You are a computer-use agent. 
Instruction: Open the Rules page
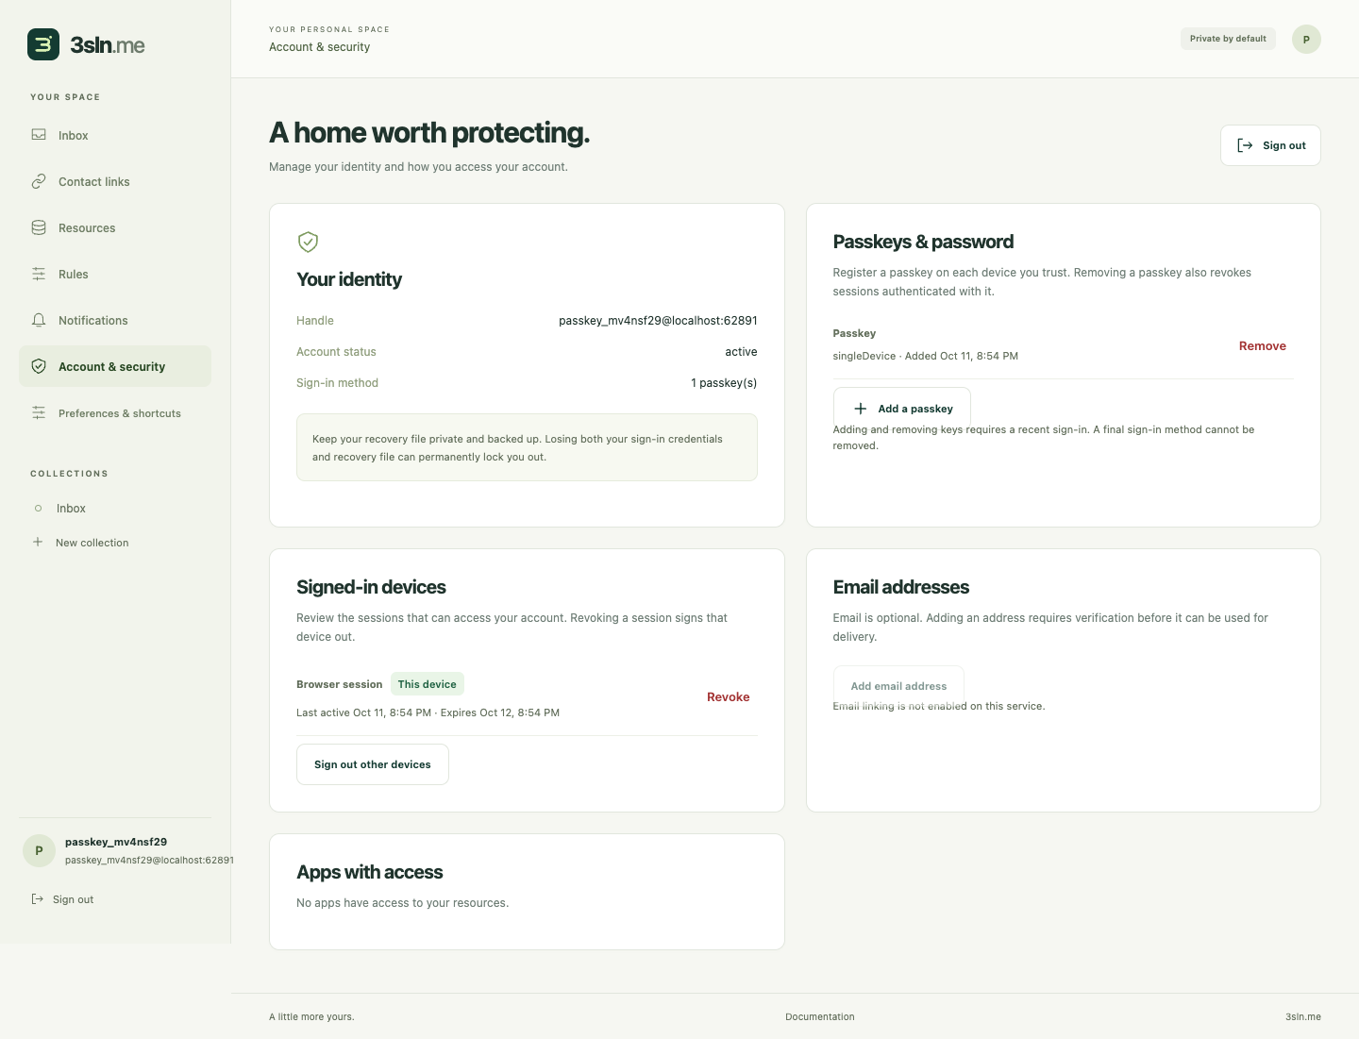point(115,274)
